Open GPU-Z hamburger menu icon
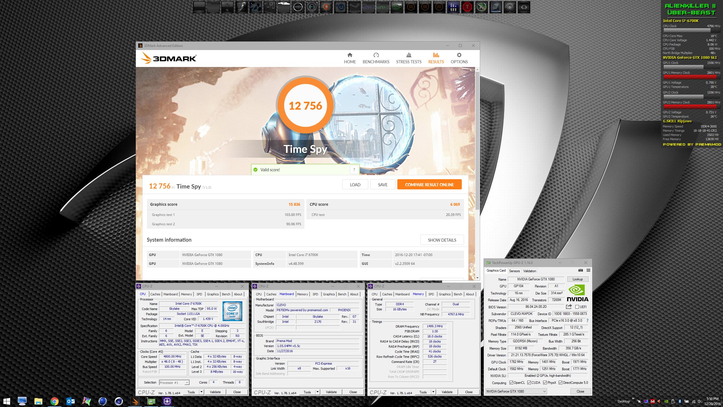Screen dimensions: 723x407 click(x=588, y=270)
